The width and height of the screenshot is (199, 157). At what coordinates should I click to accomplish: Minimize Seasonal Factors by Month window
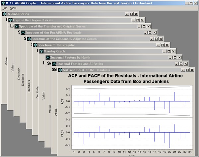170,58
